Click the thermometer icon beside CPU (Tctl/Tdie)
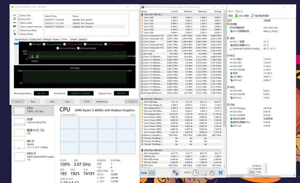Image resolution: width=300 pixels, height=183 pixels. point(142,102)
